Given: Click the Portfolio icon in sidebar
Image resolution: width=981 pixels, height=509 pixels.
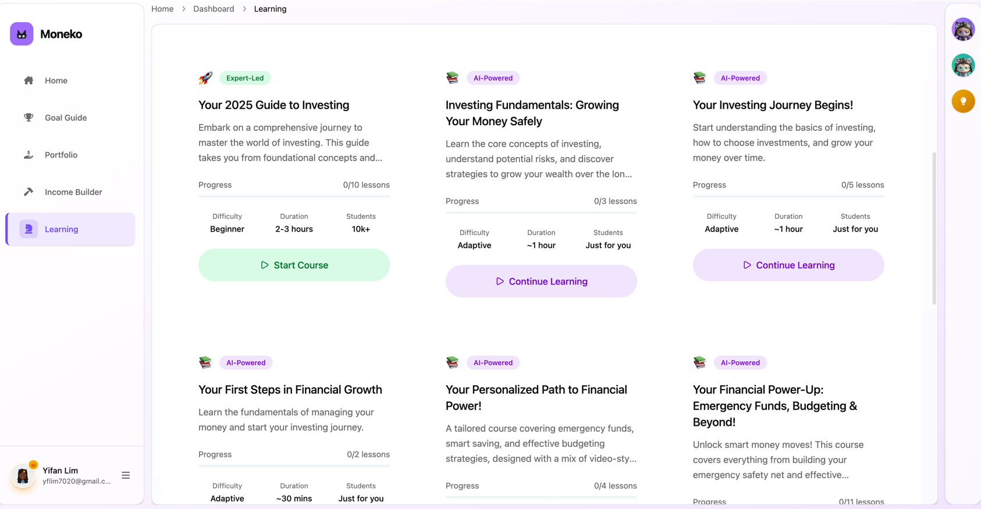Looking at the screenshot, I should click(x=29, y=155).
